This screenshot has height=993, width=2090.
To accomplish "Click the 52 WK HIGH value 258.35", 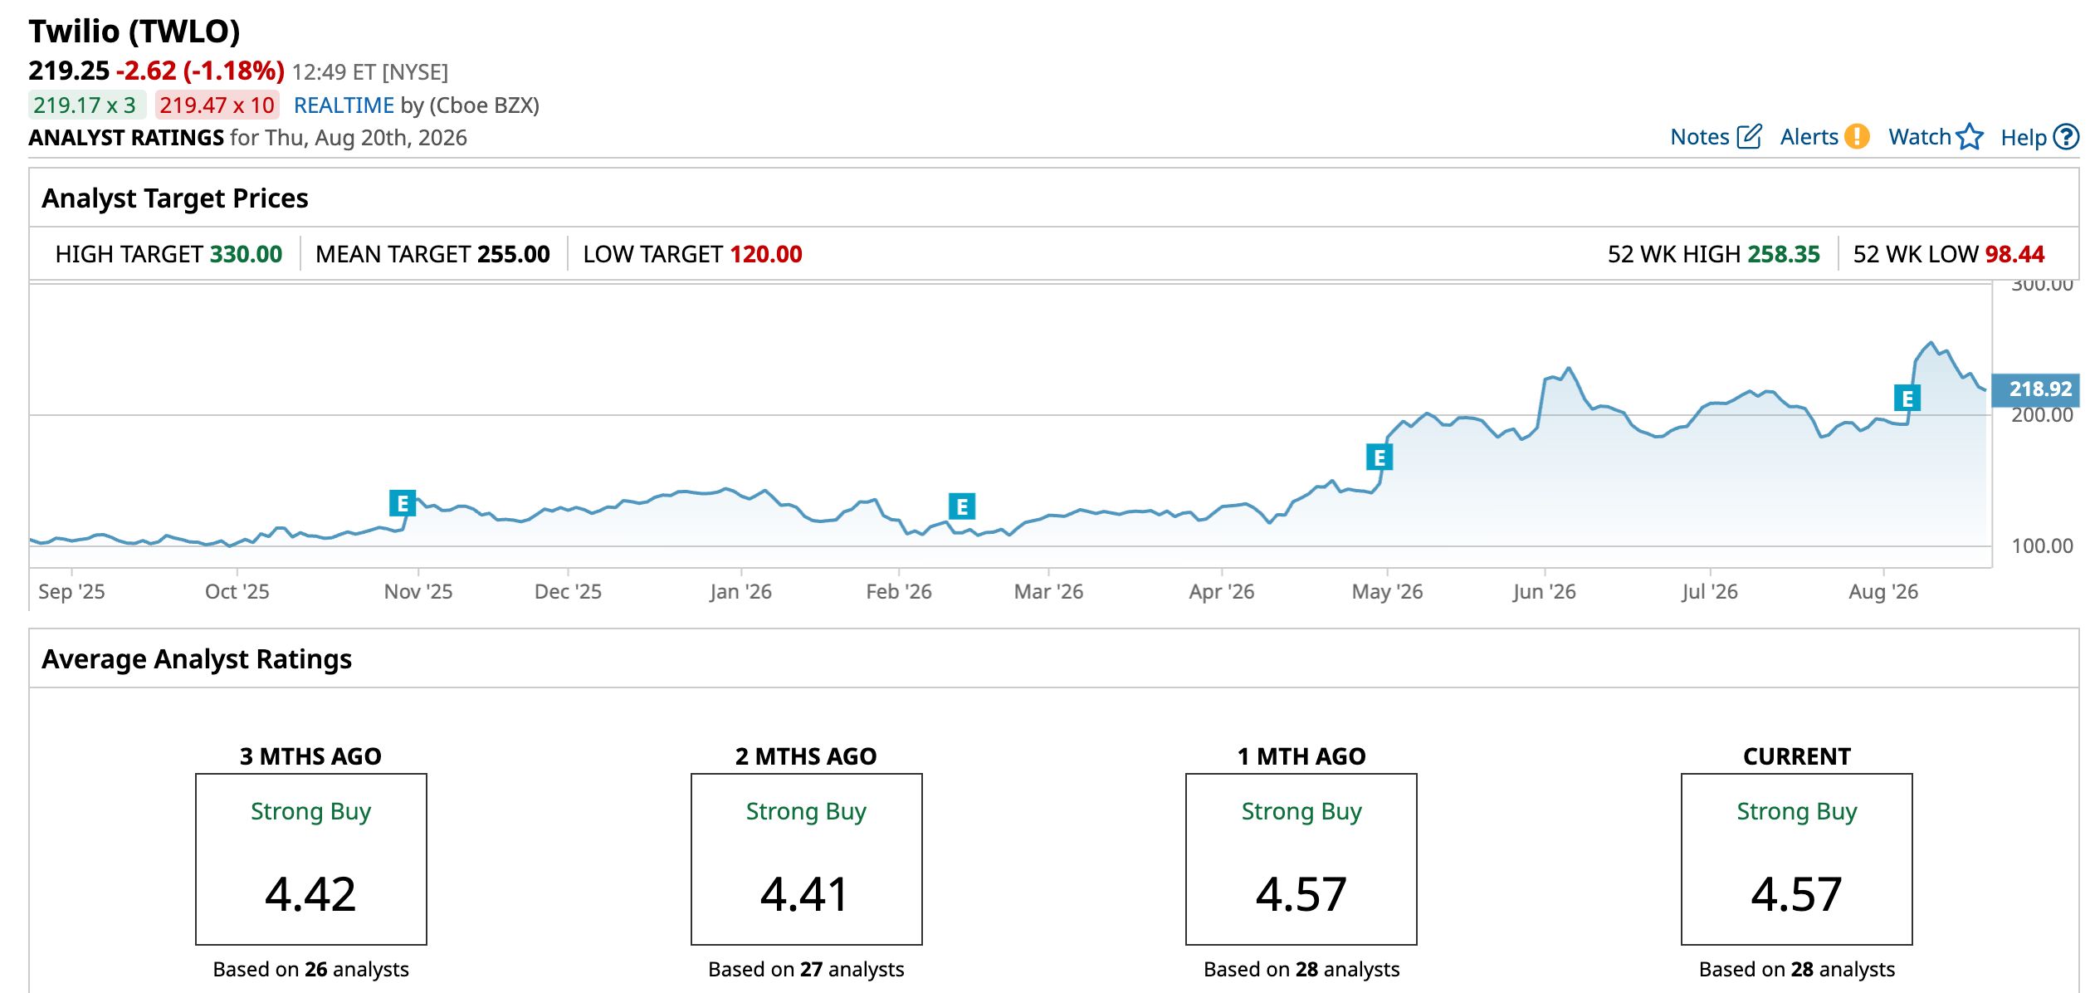I will pyautogui.click(x=1784, y=254).
